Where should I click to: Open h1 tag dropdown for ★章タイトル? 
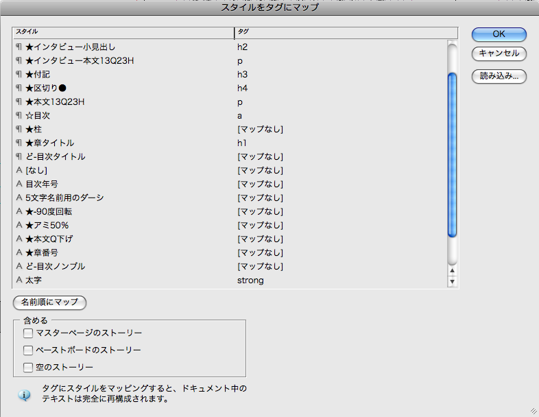241,143
